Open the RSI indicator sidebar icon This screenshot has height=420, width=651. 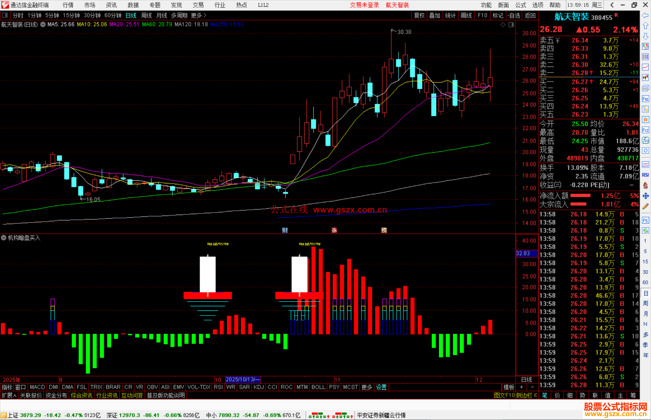[x=645, y=175]
